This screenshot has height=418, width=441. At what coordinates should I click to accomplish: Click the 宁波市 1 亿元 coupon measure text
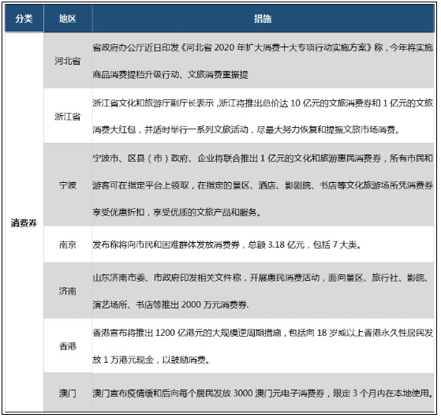pos(263,185)
